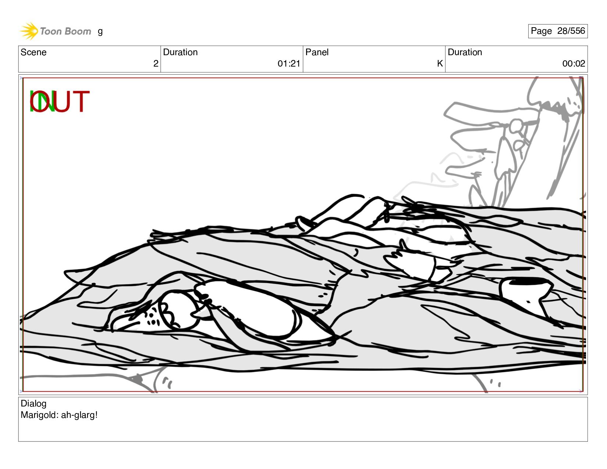The width and height of the screenshot is (607, 469).
Task: Click the storyboard panel drawing
Action: pos(303,235)
